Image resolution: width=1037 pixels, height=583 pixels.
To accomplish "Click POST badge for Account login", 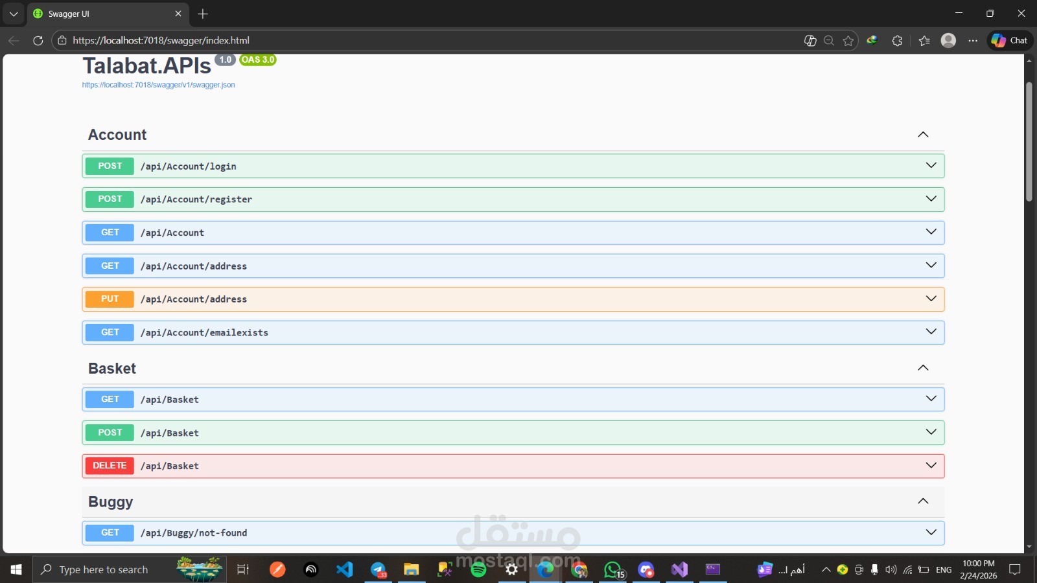I will tap(110, 166).
